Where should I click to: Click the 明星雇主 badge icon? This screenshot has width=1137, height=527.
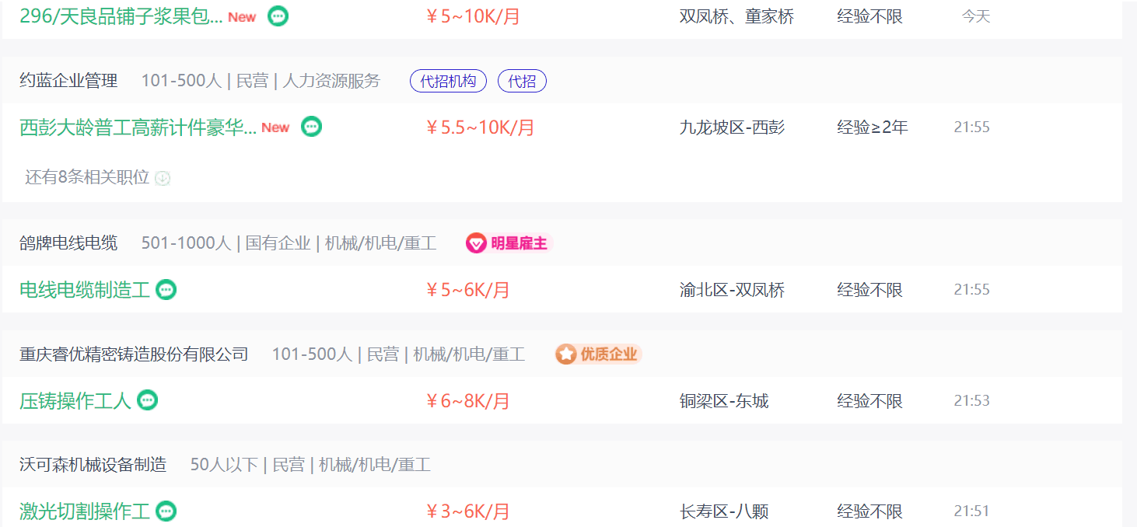[x=476, y=243]
